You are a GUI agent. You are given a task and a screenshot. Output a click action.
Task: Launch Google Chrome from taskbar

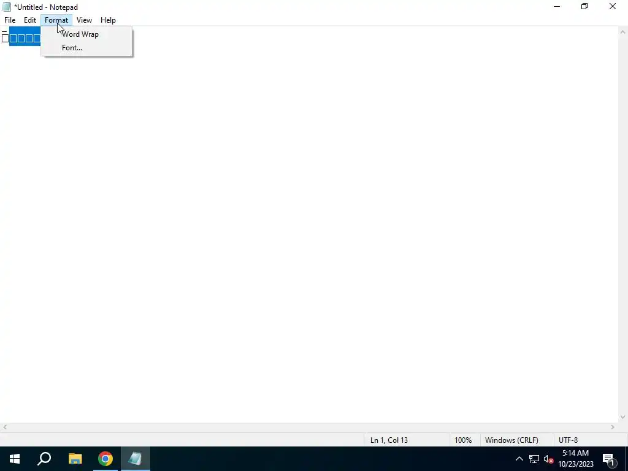pos(105,459)
